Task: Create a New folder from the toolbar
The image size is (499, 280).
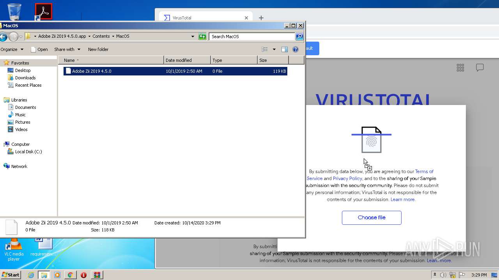Action: (98, 49)
